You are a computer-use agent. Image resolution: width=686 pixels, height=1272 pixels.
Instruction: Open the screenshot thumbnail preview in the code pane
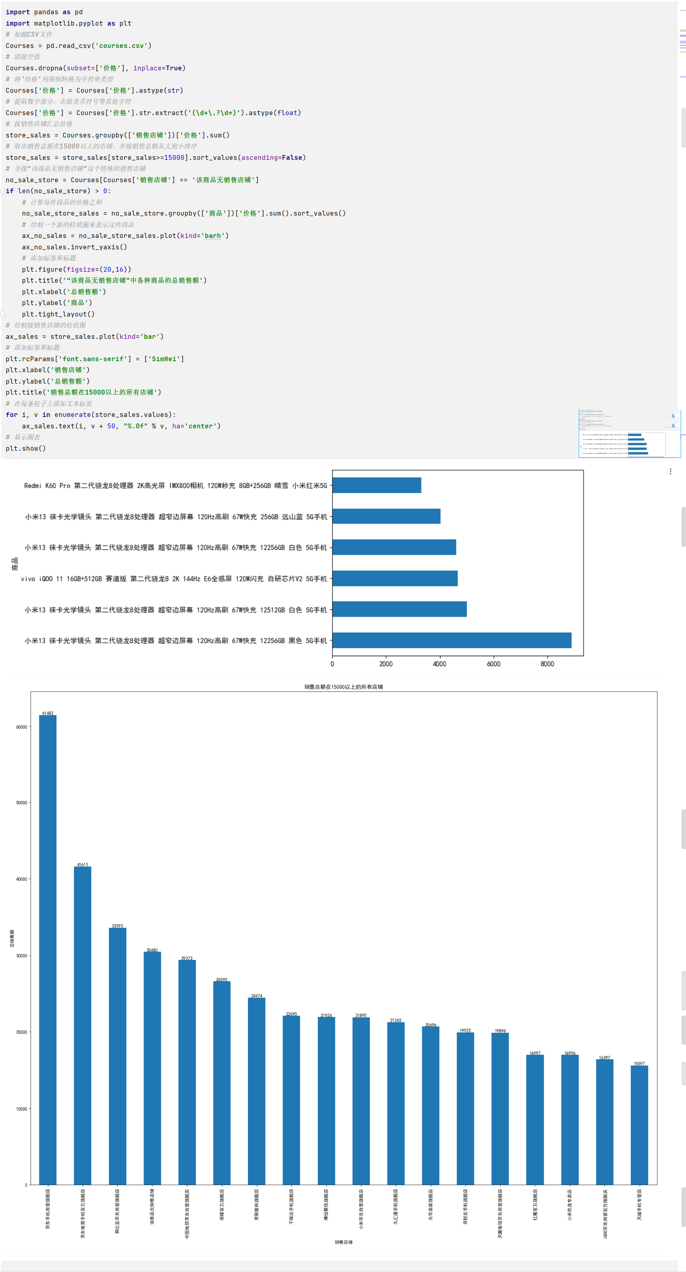point(629,434)
